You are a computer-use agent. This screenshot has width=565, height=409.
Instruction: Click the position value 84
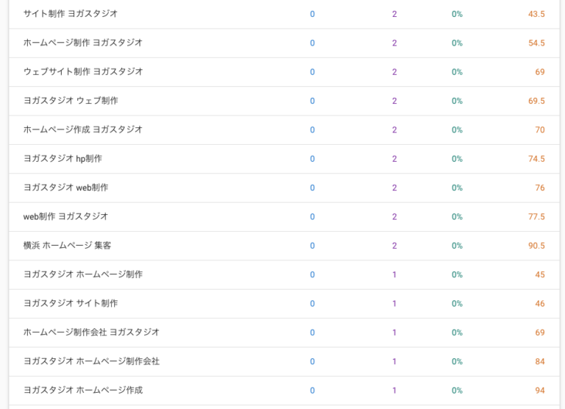(x=540, y=361)
